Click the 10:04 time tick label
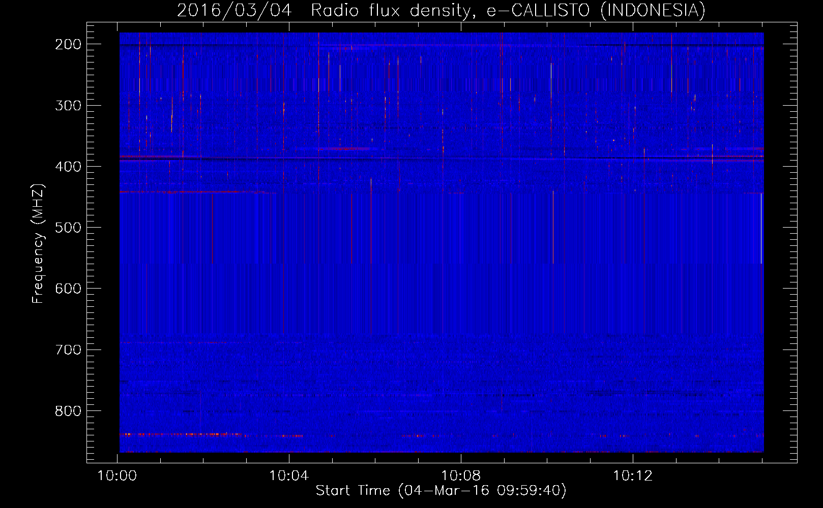The image size is (823, 508). pos(289,475)
